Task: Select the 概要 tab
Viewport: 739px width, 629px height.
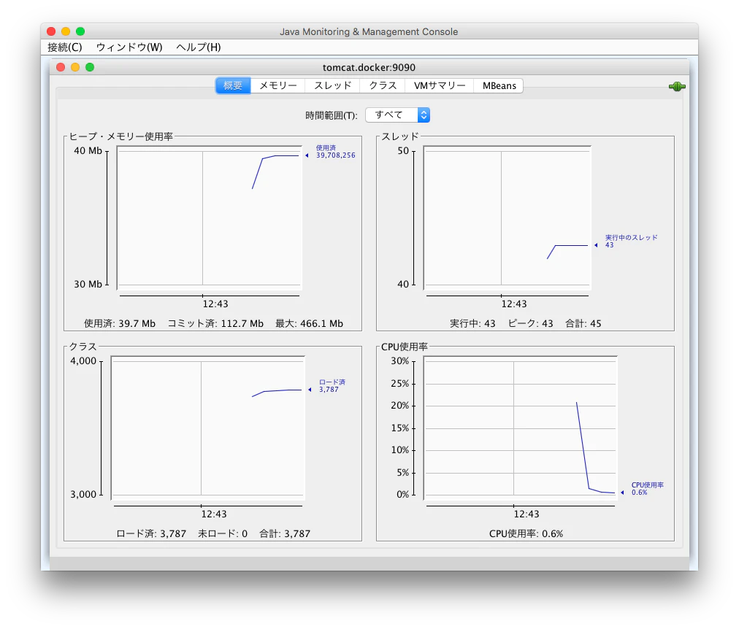Action: [233, 85]
